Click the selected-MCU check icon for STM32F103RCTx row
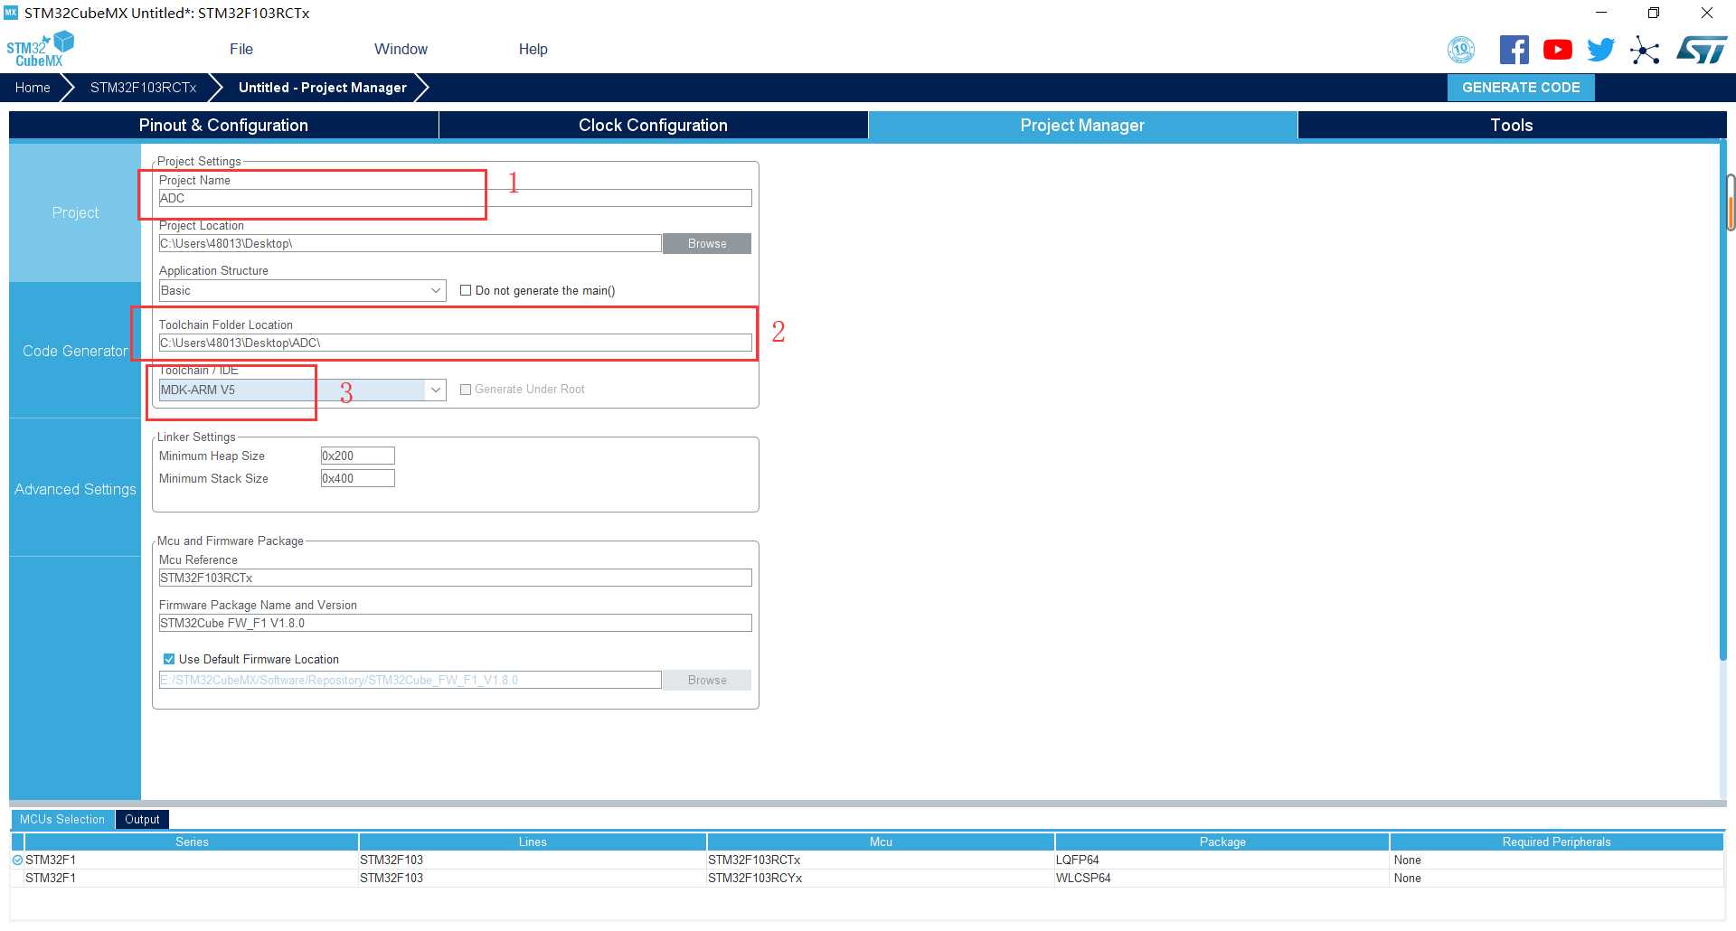The width and height of the screenshot is (1736, 931). point(17,860)
